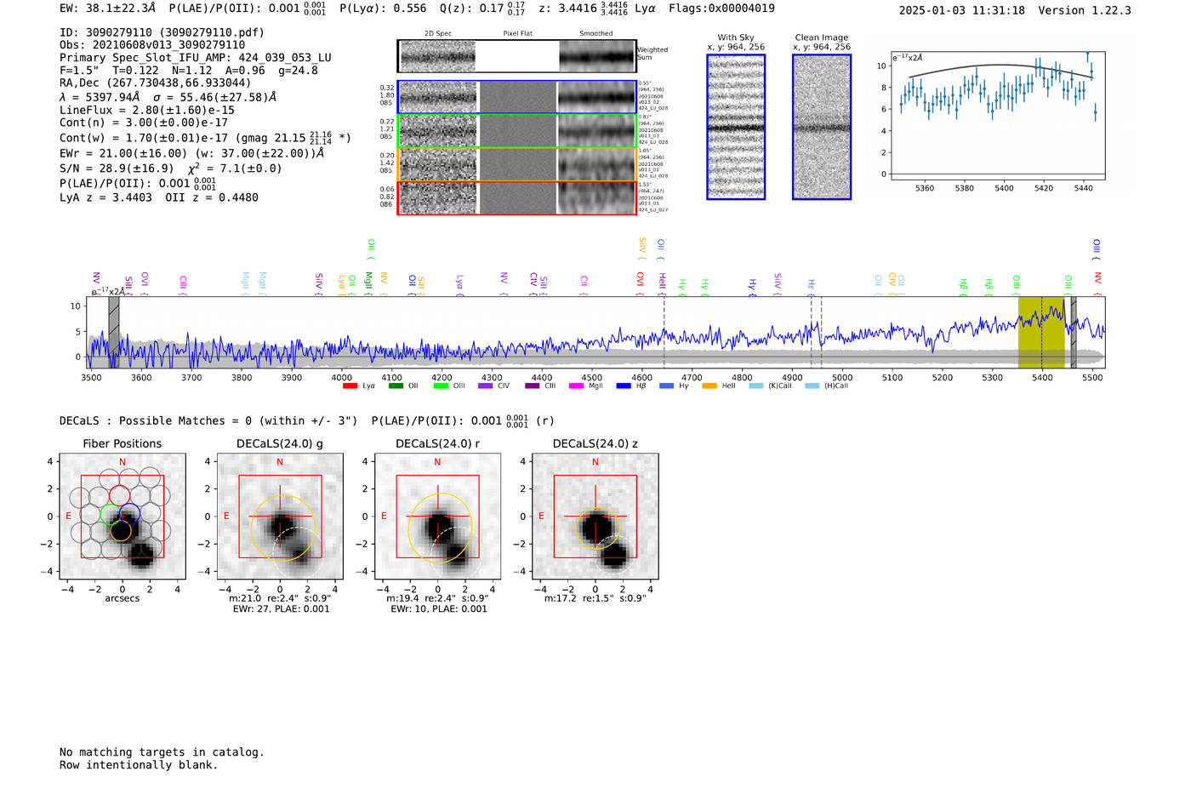Click the No matching targets in catalog text
This screenshot has height=811, width=1191.
pyautogui.click(x=162, y=752)
